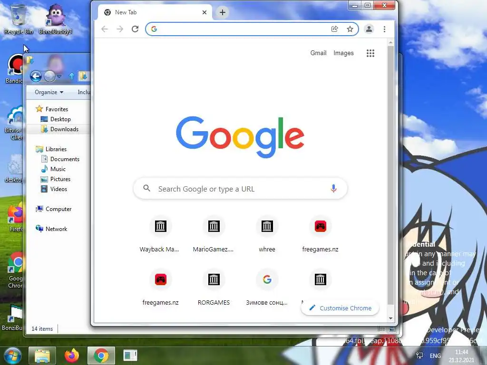This screenshot has height=365, width=487.
Task: Go forward in Chrome history
Action: [x=120, y=29]
